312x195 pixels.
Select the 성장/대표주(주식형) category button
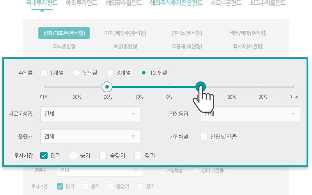[x=64, y=33]
